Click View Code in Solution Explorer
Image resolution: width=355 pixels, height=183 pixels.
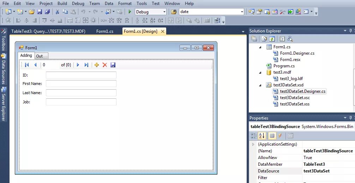point(282,39)
